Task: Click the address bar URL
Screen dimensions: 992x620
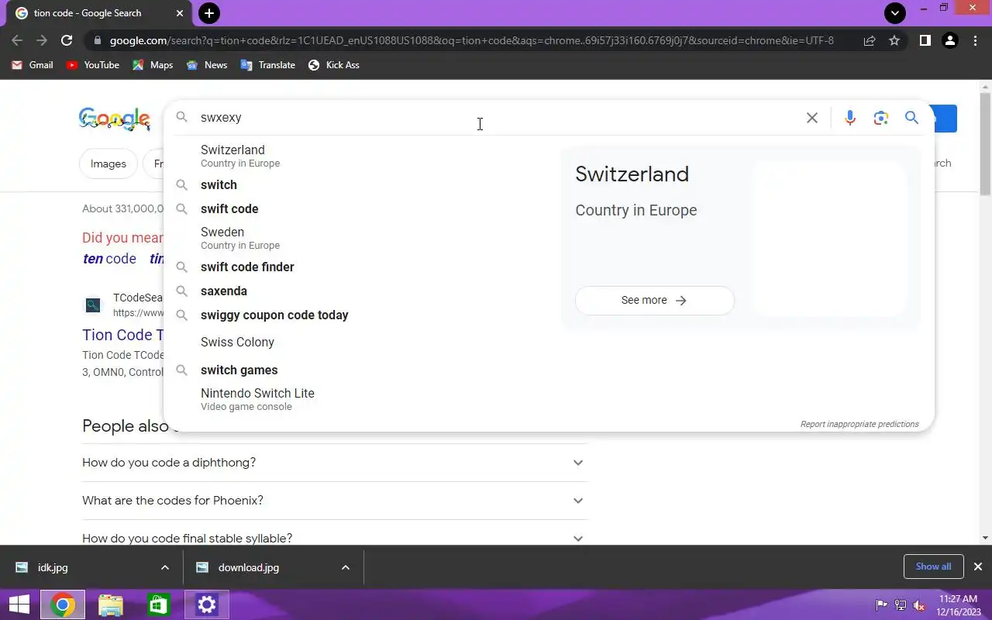Action: click(x=471, y=40)
